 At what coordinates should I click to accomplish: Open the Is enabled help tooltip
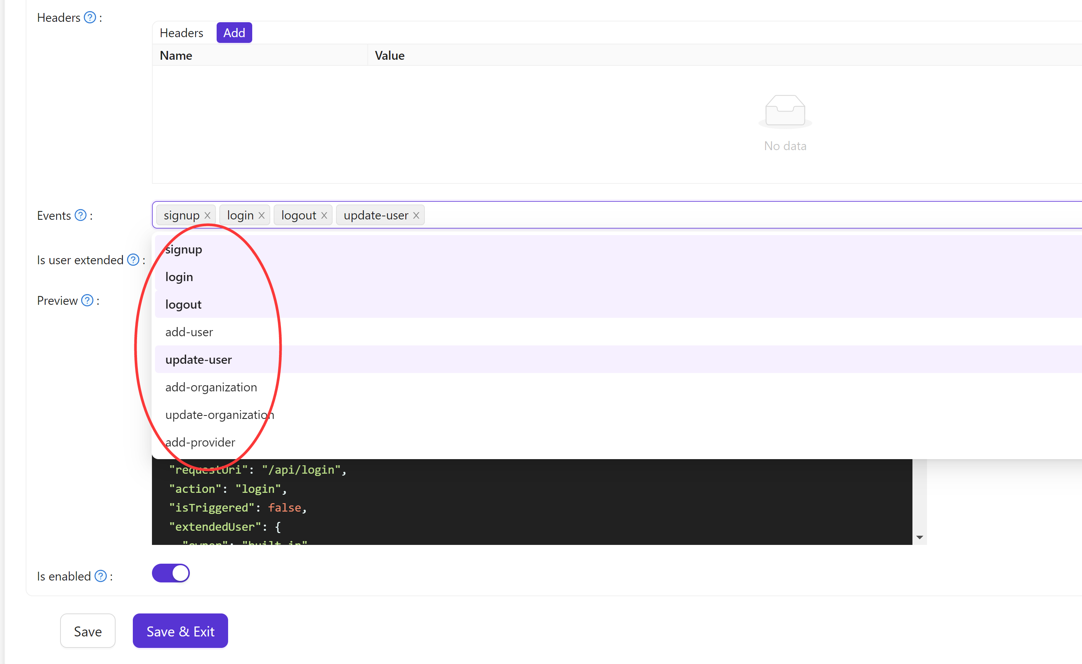tap(100, 576)
